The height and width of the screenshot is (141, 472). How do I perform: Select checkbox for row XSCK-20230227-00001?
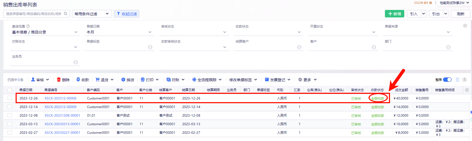click(10, 132)
